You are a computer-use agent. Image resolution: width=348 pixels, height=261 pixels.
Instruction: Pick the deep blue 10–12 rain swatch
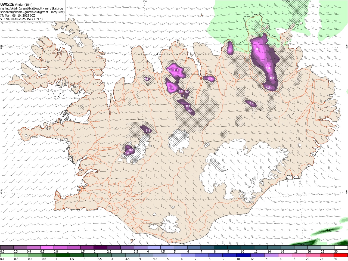coord(243,255)
